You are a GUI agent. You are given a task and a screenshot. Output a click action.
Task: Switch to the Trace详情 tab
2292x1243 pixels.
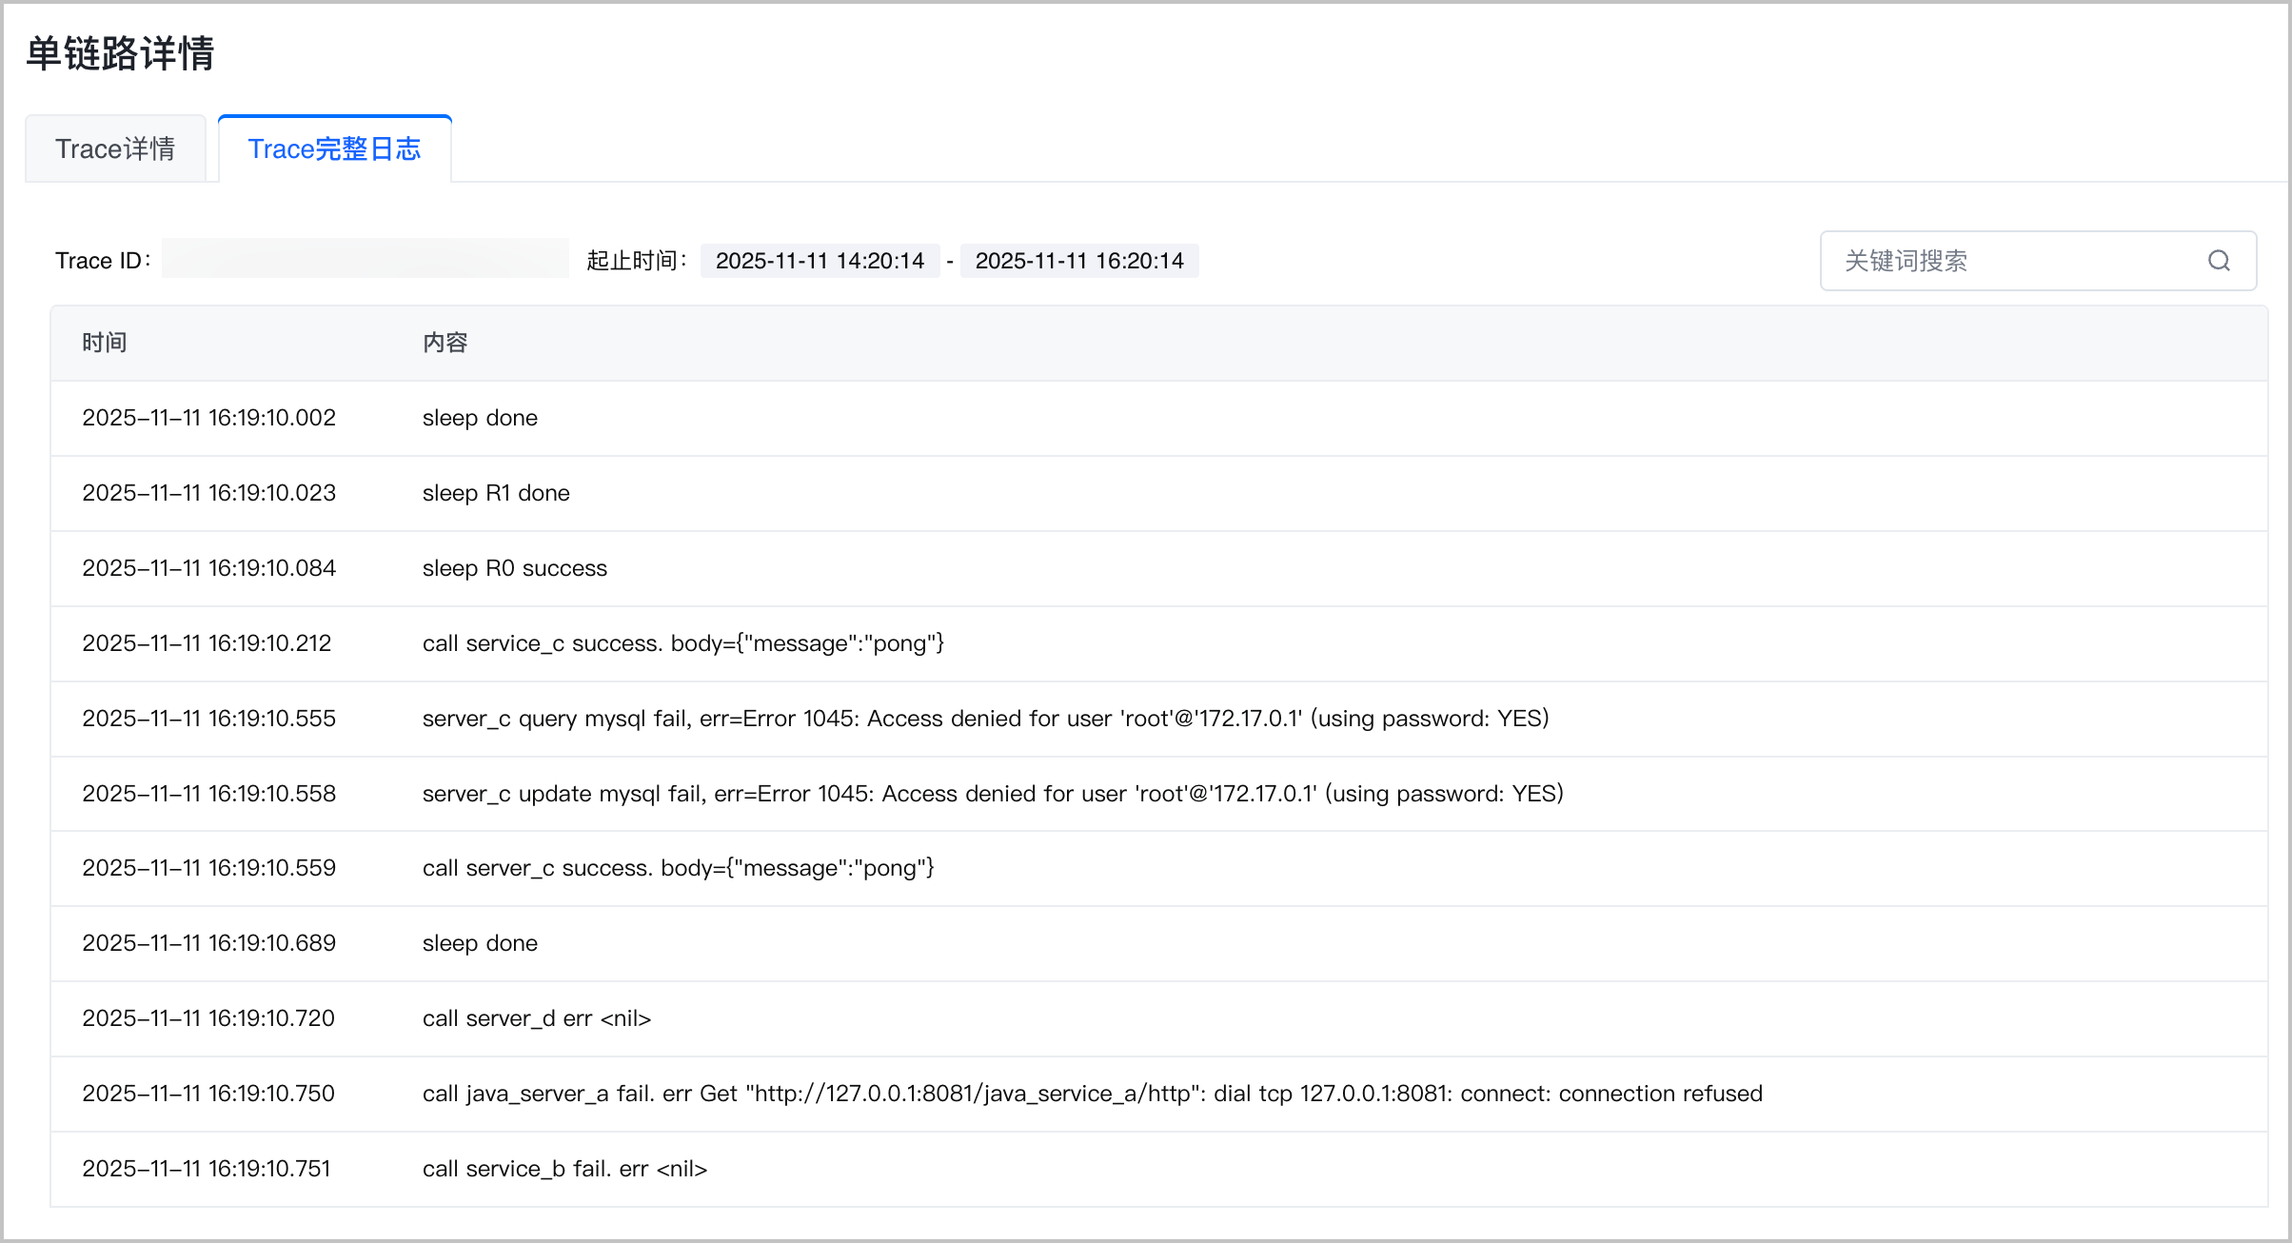(115, 148)
